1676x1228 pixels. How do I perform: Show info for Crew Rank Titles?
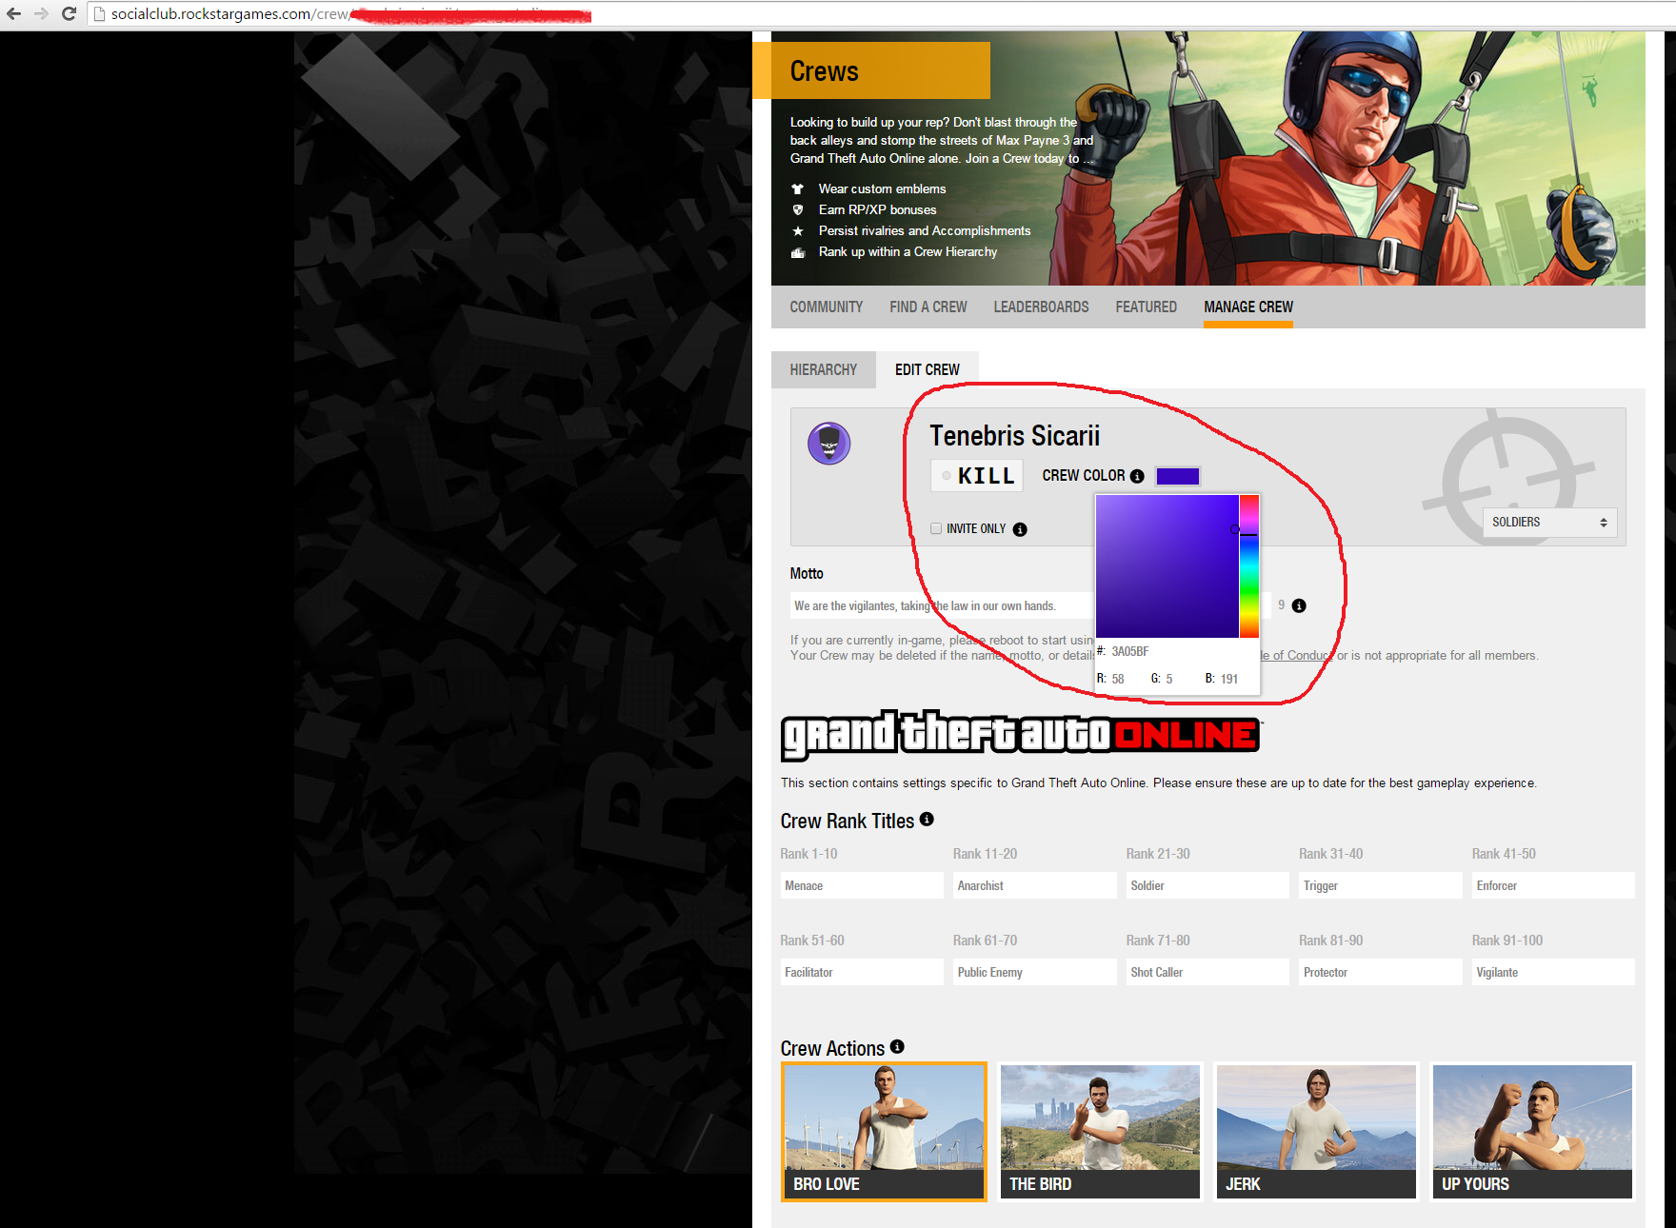tap(927, 819)
